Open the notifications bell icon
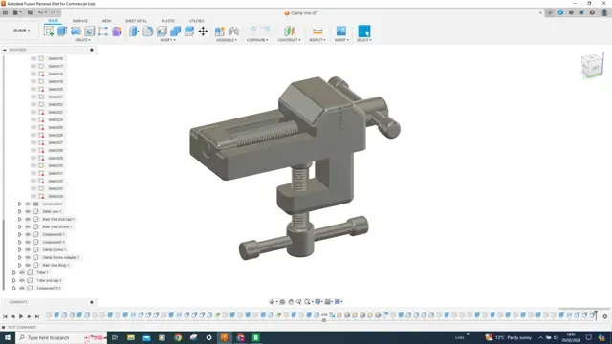The width and height of the screenshot is (612, 344). [581, 12]
